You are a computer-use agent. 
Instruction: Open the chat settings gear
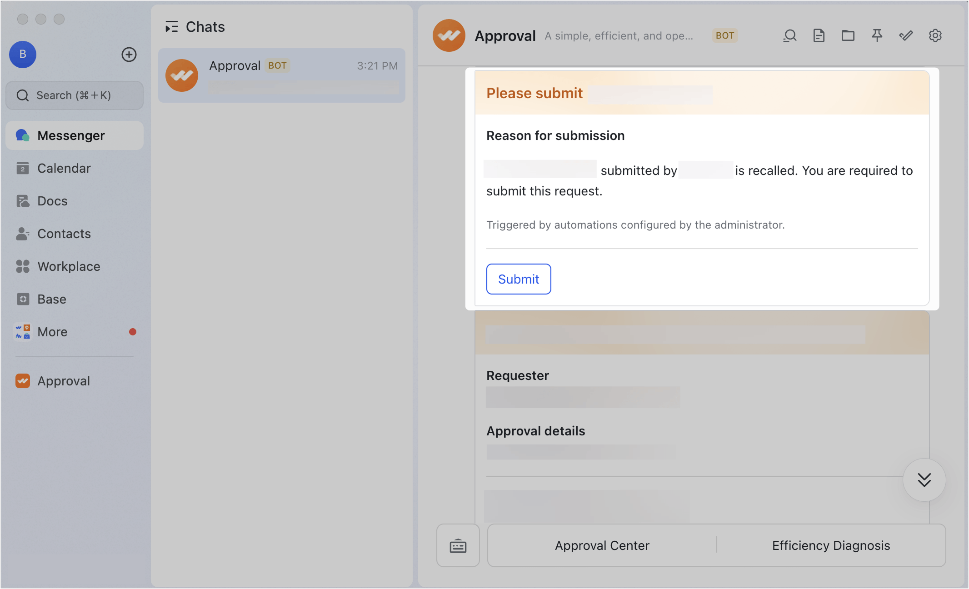[x=935, y=35]
